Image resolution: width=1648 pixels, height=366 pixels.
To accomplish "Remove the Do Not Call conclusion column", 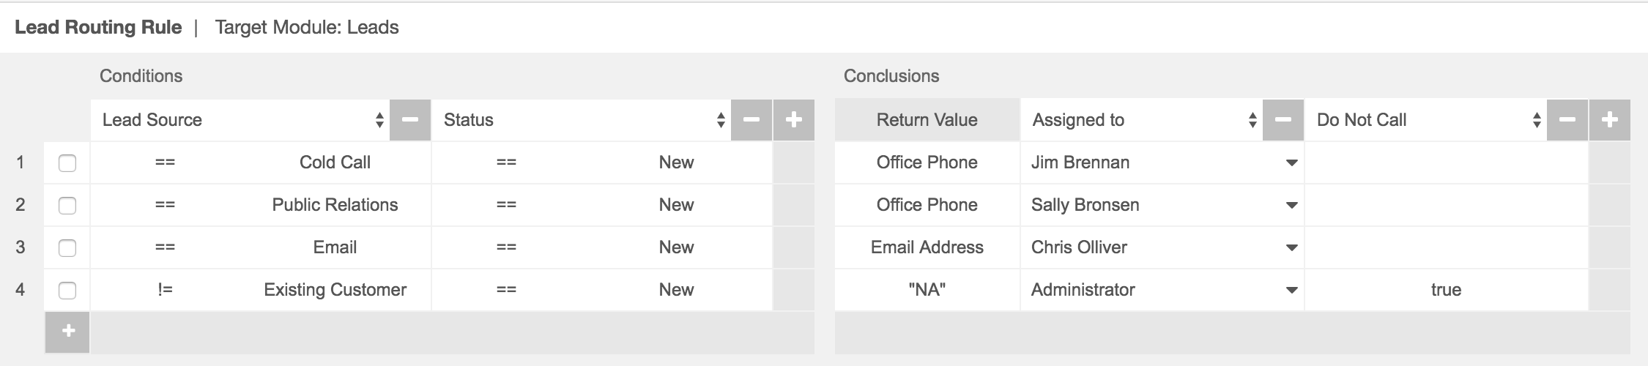I will 1567,120.
